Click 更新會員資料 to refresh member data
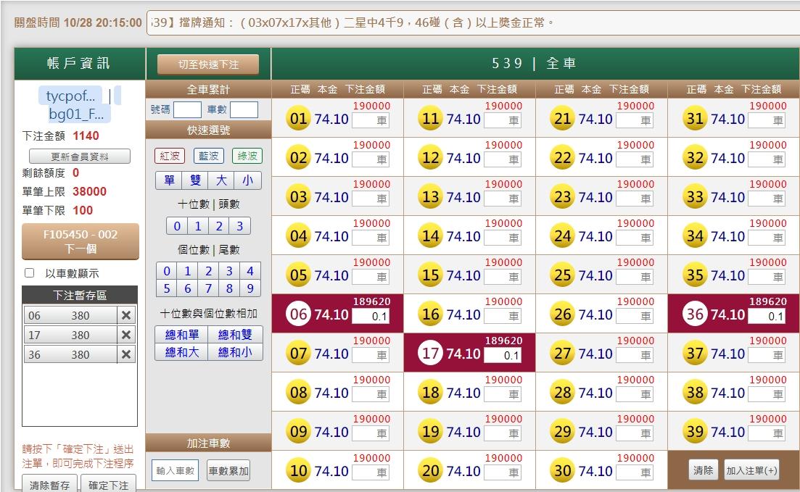The image size is (800, 492). point(80,157)
